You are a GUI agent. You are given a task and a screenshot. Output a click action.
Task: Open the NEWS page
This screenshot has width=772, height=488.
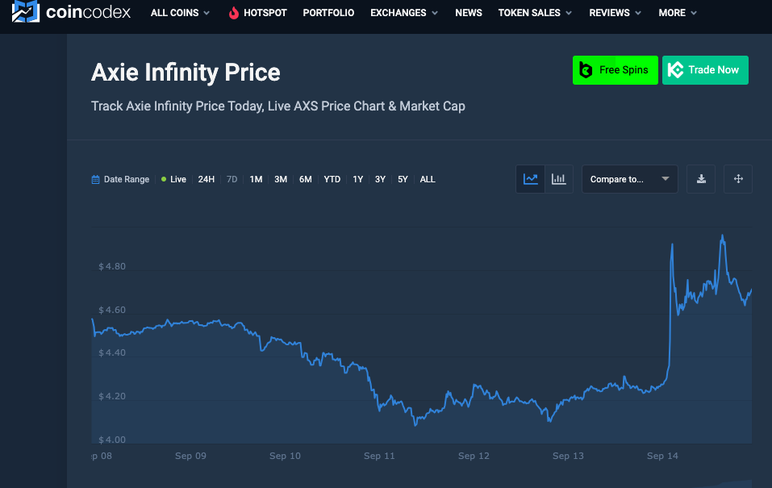click(469, 13)
